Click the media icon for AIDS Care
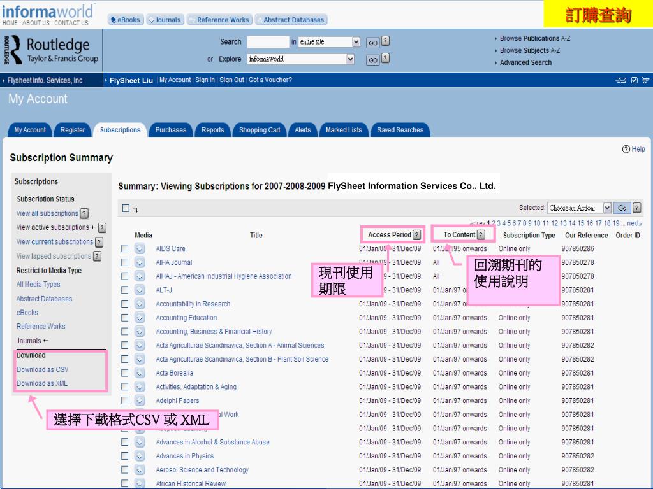 pyautogui.click(x=140, y=249)
